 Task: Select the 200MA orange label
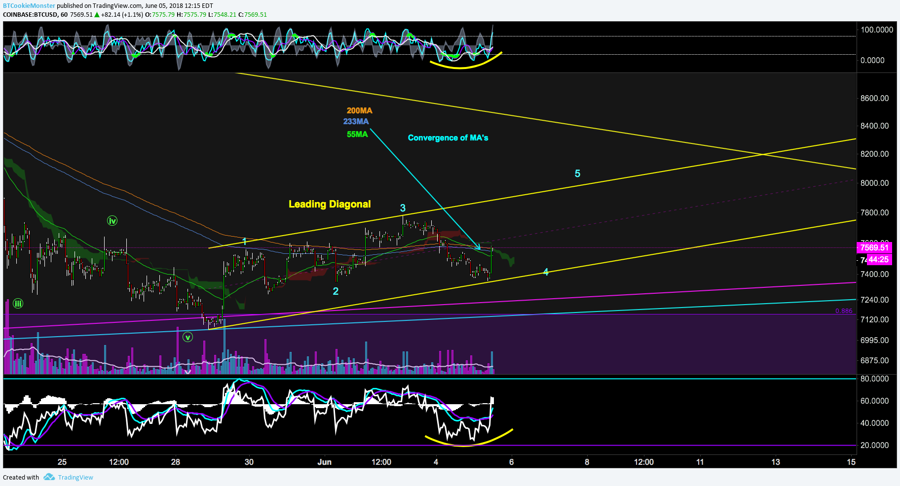359,110
